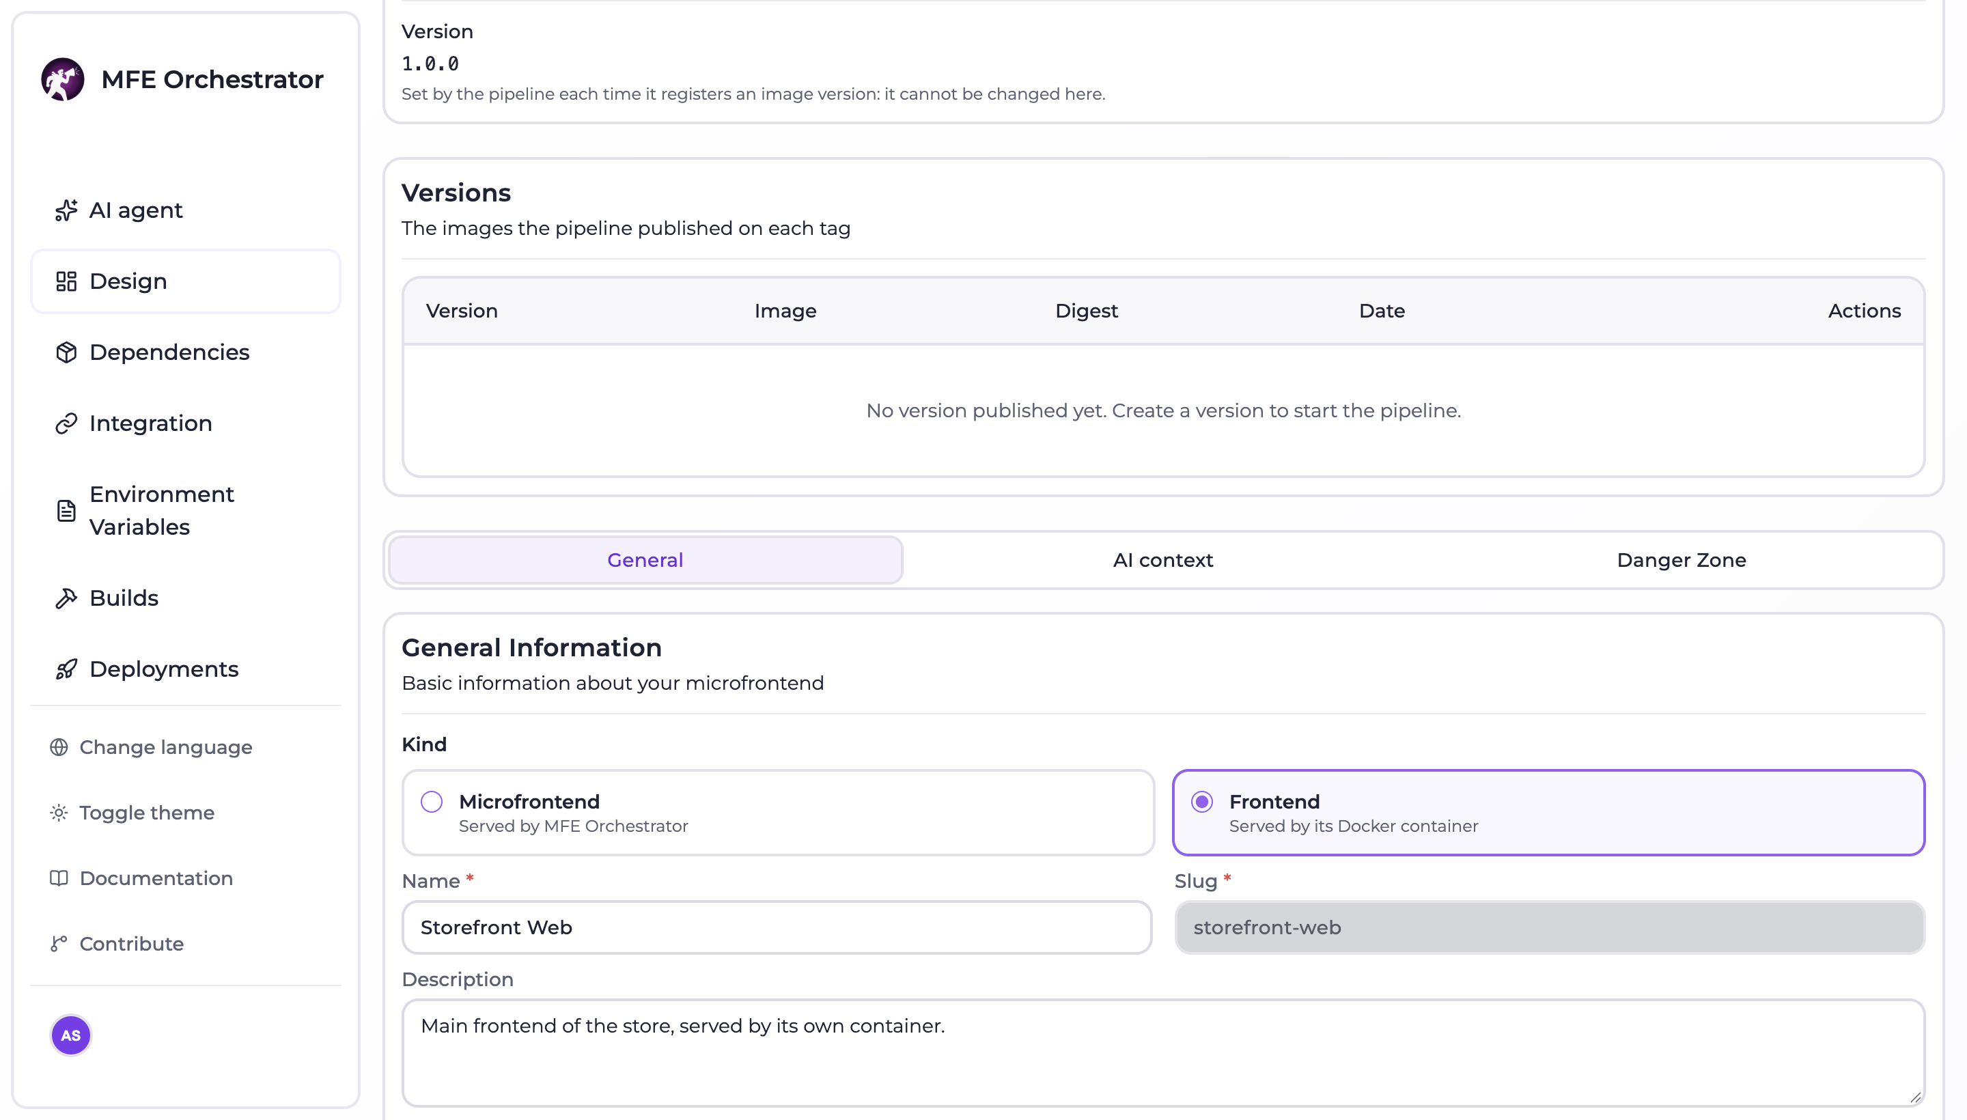1967x1120 pixels.
Task: Click the Integration link icon
Action: 66,423
